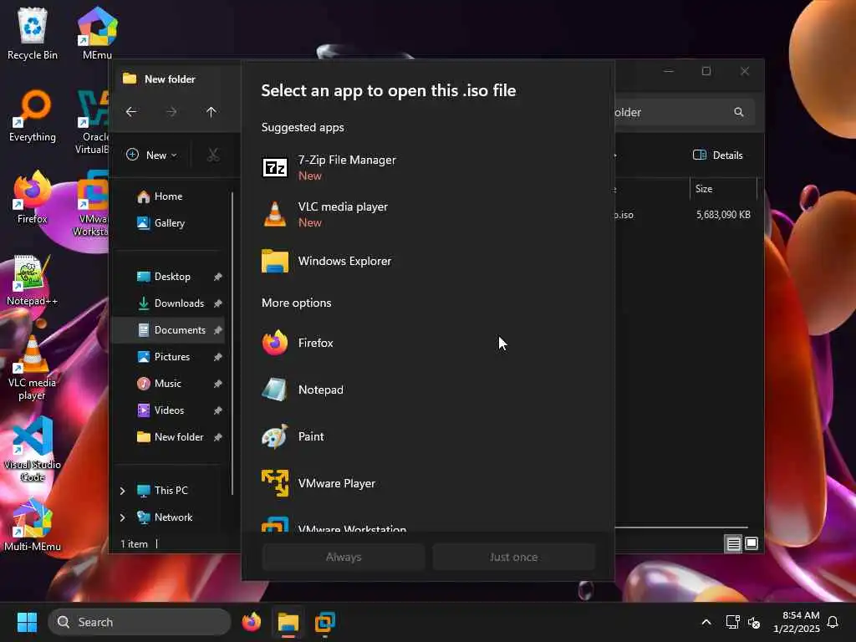Viewport: 856px width, 642px height.
Task: Click Always button
Action: [344, 558]
